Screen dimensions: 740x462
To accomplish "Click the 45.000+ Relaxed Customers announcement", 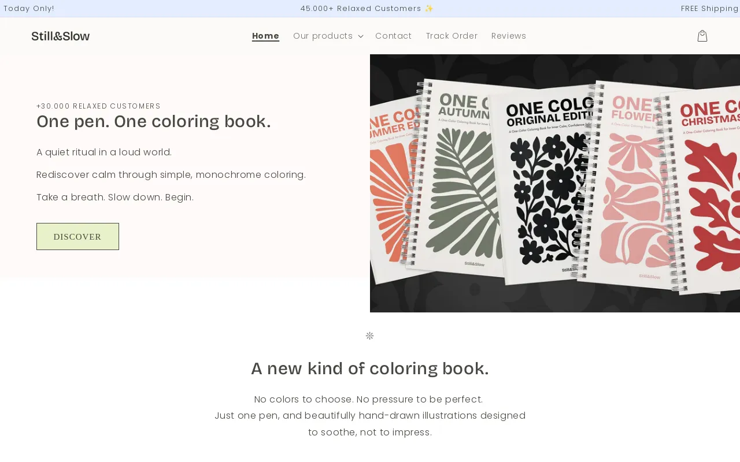I will (367, 9).
